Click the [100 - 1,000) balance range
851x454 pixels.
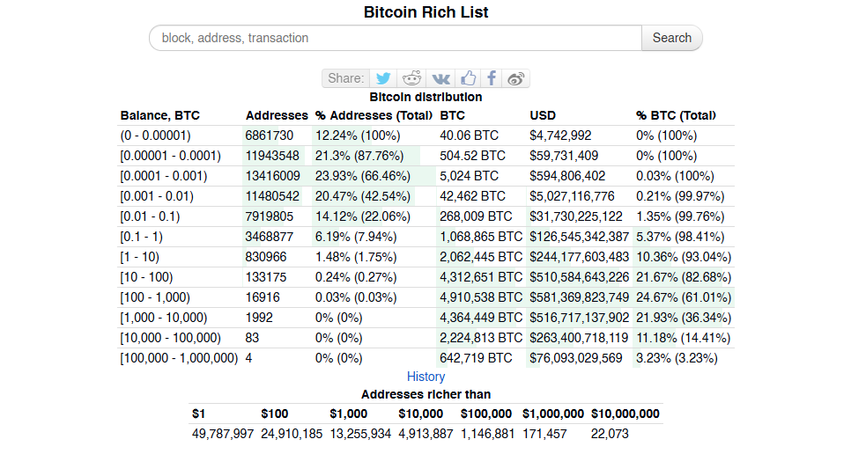155,297
